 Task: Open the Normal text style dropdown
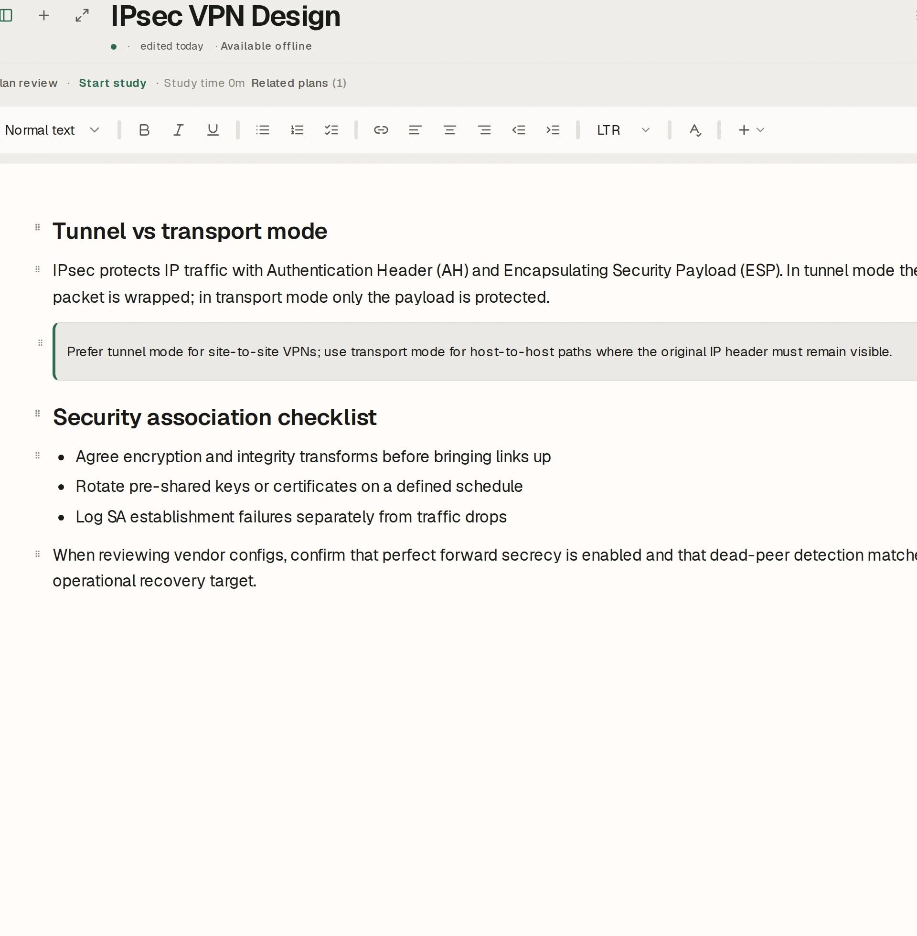click(52, 130)
